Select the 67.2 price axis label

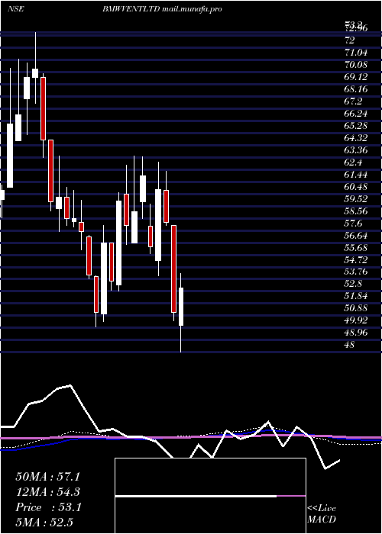click(x=353, y=101)
